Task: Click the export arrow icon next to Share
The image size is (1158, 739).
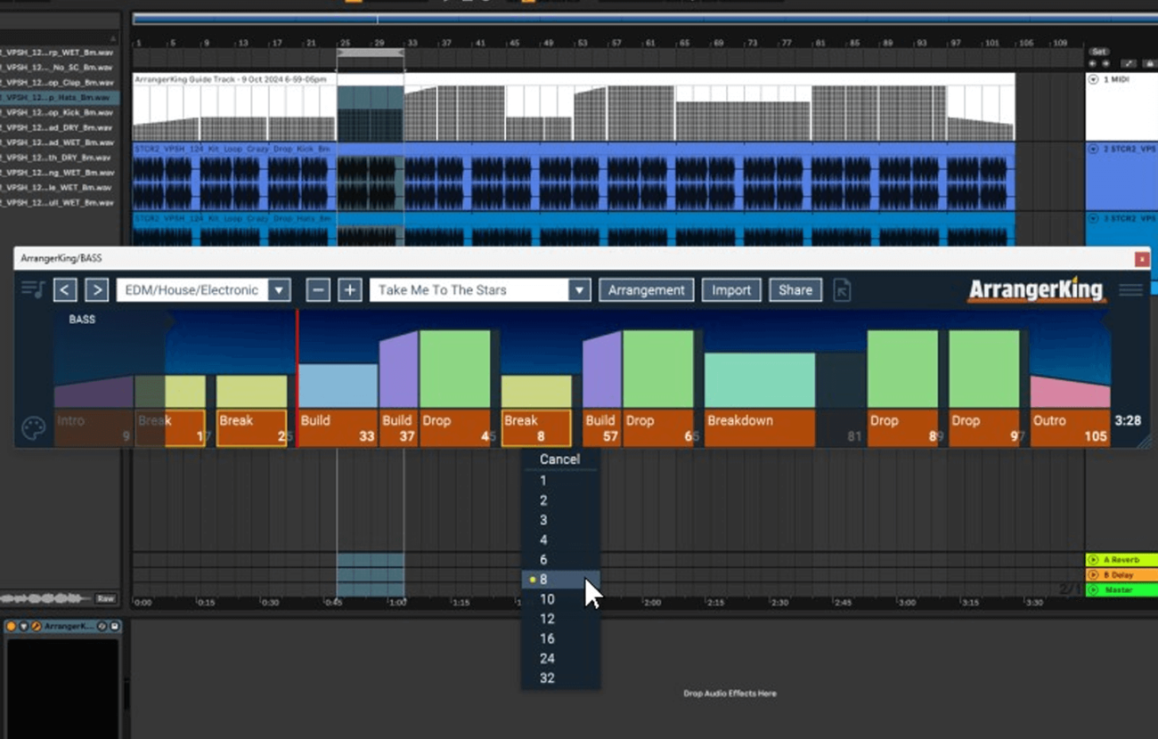Action: [x=842, y=290]
